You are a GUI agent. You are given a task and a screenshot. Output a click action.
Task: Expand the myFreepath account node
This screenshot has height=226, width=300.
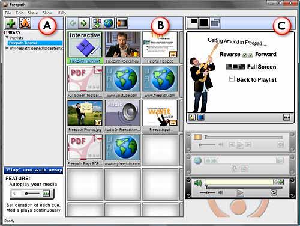[7, 48]
